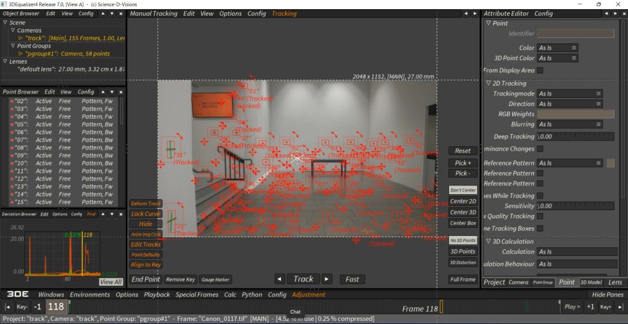Toggle the While Tracking checkbox
Viewport: 628px width, 324px height.
point(540,195)
